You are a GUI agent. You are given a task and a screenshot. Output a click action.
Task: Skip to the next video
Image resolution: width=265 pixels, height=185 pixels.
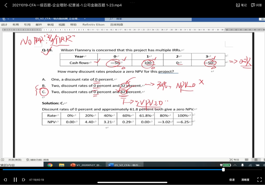(24, 180)
